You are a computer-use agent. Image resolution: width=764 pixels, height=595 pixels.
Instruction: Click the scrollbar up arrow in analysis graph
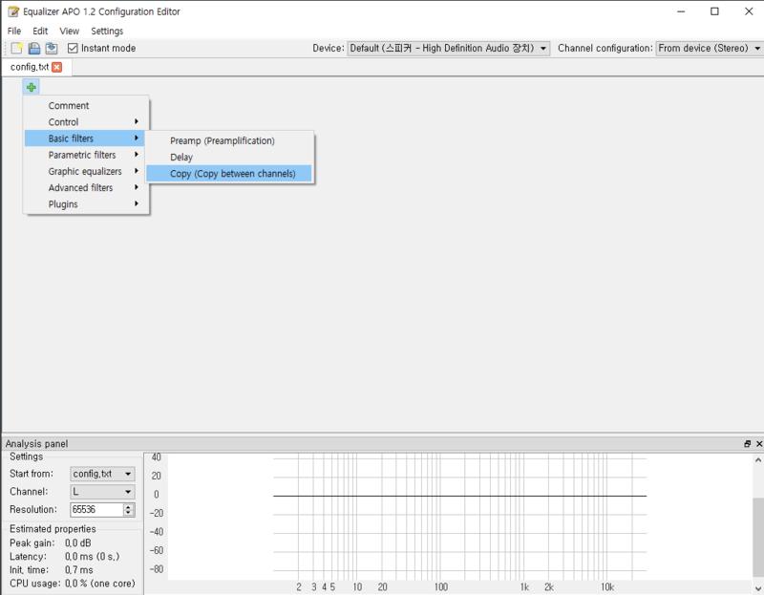pyautogui.click(x=758, y=459)
